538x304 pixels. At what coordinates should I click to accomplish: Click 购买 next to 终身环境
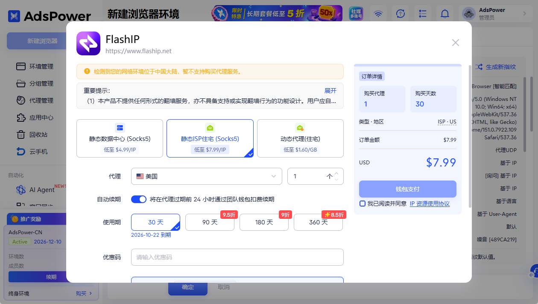pyautogui.click(x=84, y=293)
